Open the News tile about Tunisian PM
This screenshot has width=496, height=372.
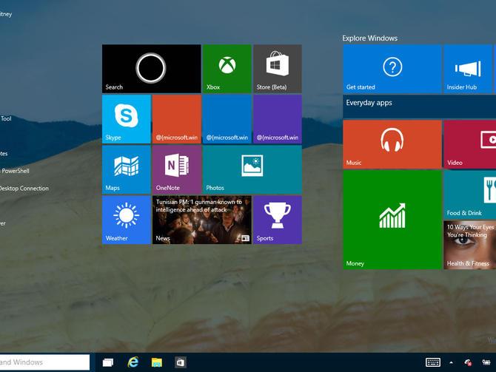(x=202, y=220)
